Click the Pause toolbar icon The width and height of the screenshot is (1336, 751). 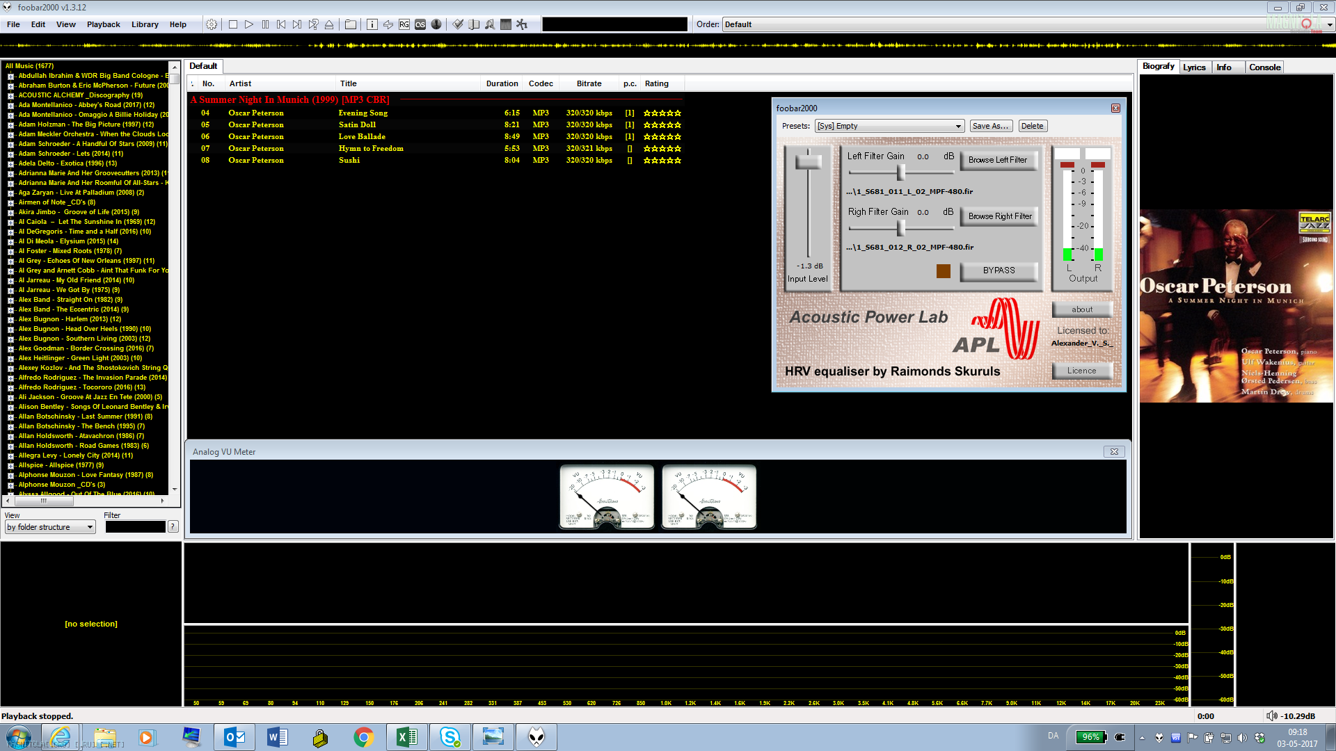tap(265, 24)
